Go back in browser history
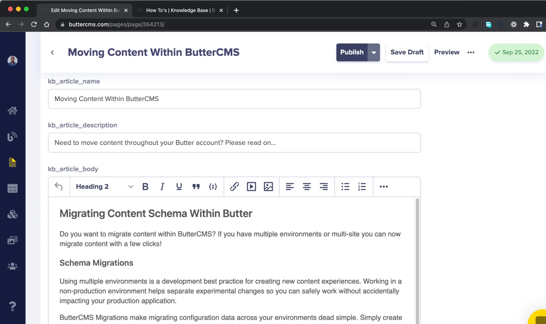Image resolution: width=546 pixels, height=324 pixels. pos(8,24)
